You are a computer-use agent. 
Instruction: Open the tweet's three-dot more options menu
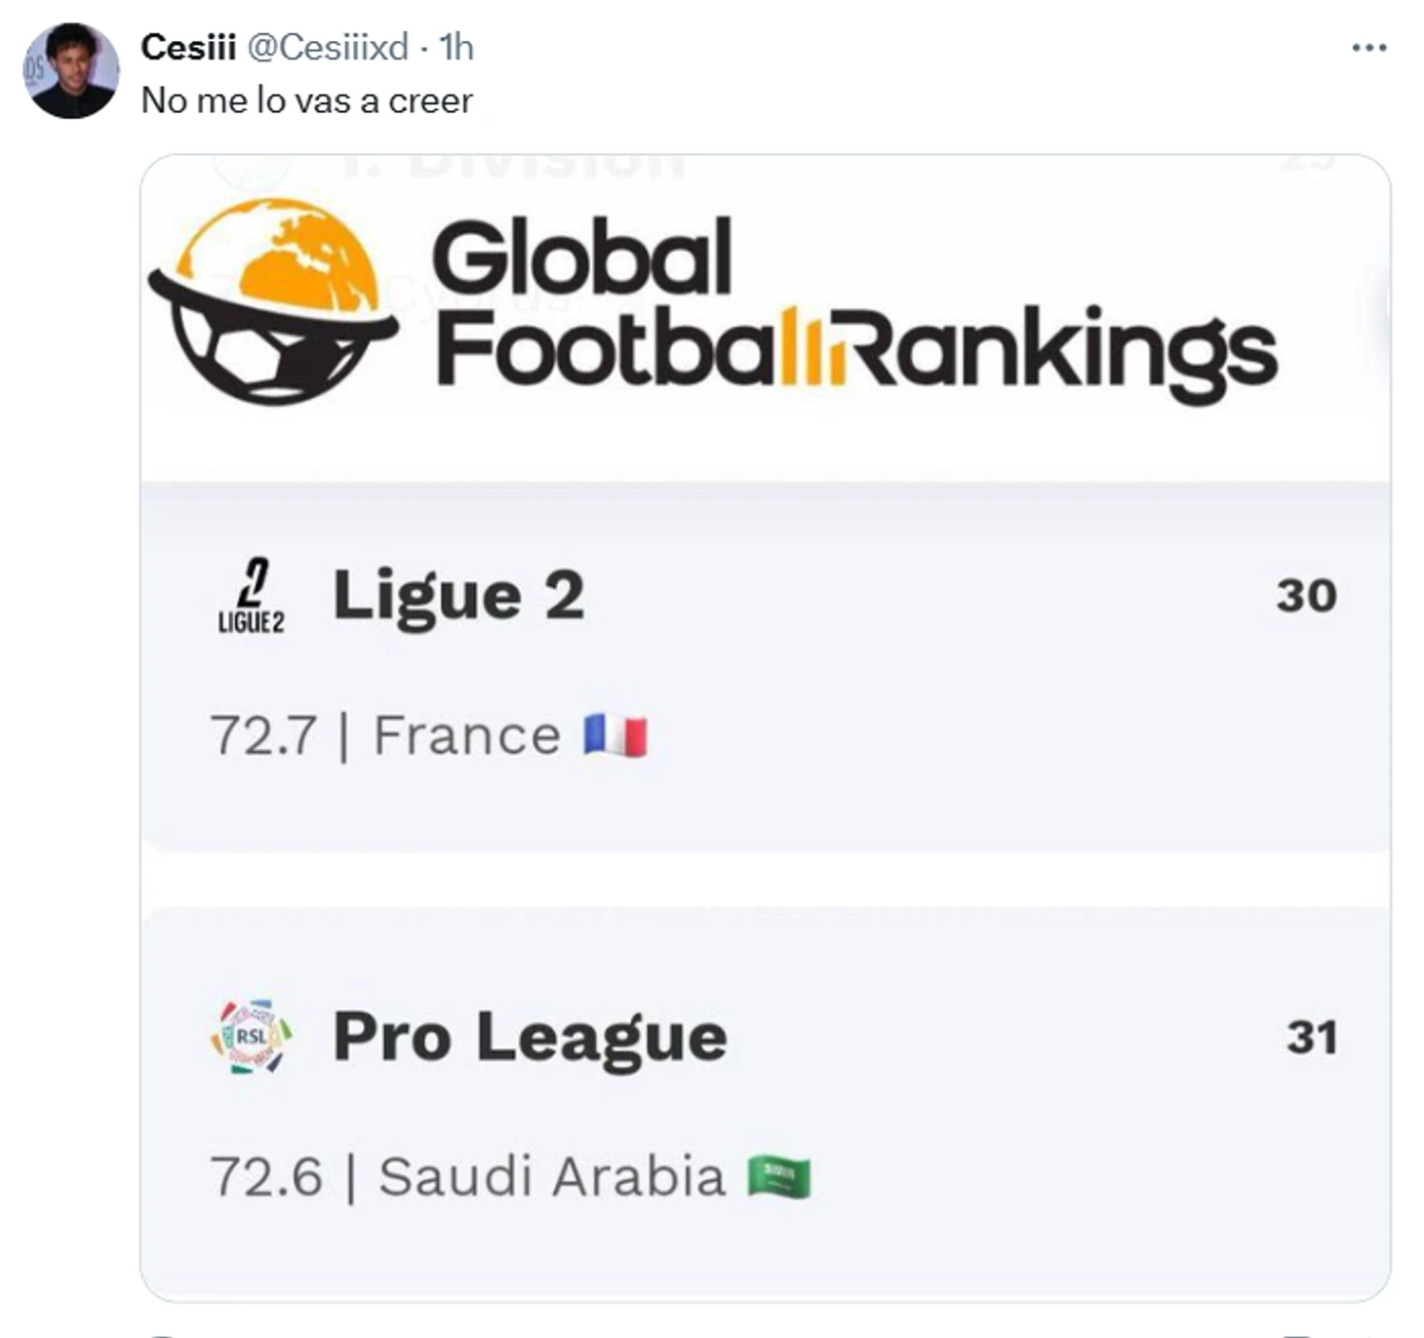(x=1368, y=48)
